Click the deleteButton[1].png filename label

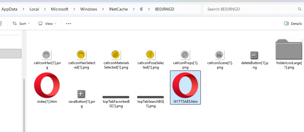pos(254,65)
